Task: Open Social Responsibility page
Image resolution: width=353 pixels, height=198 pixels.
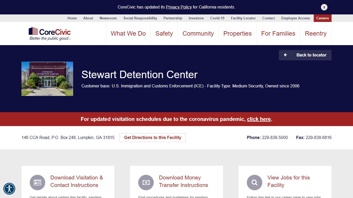Action: click(x=140, y=18)
